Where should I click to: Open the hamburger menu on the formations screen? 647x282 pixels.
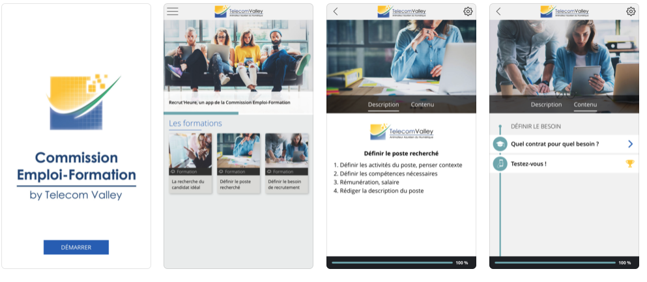[x=173, y=12]
